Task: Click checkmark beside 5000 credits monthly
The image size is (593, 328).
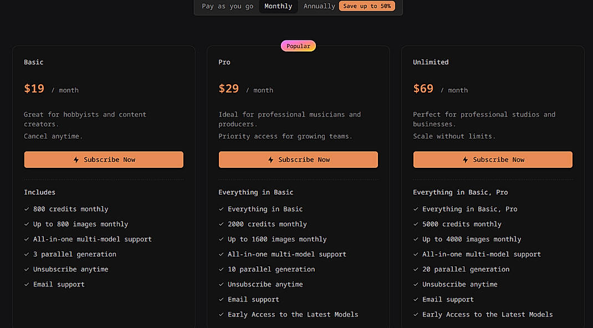Action: (416, 224)
